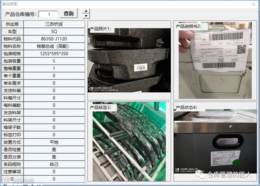The image size is (260, 186).
Task: Select the 整箱重量 value 1
Action: (x=54, y=68)
